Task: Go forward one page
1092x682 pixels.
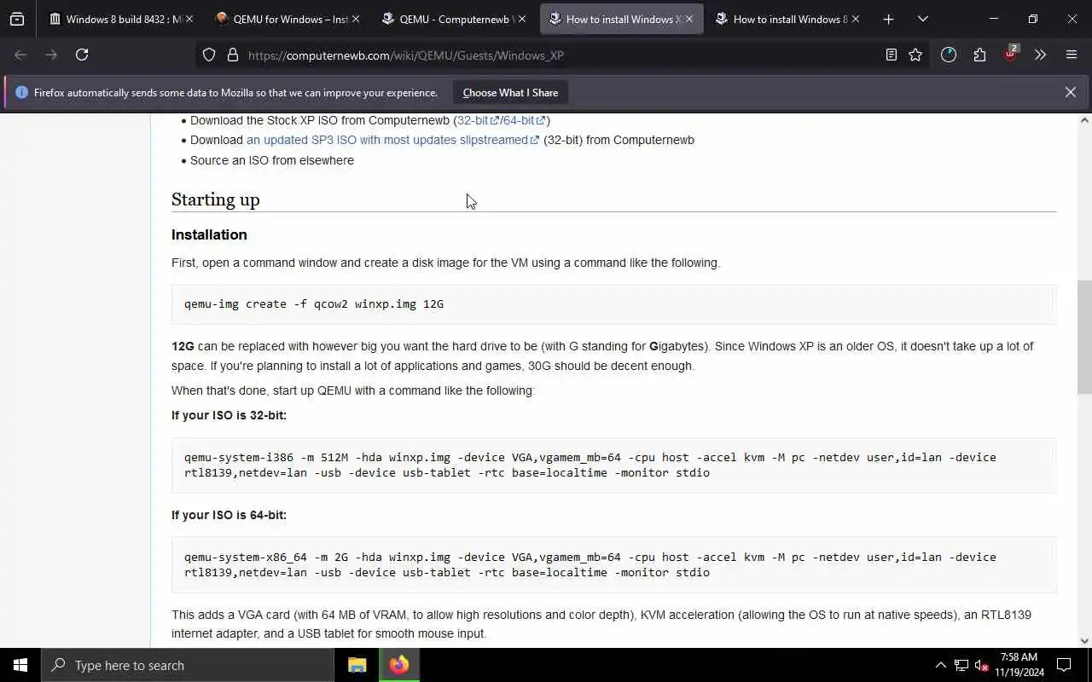Action: (x=51, y=55)
